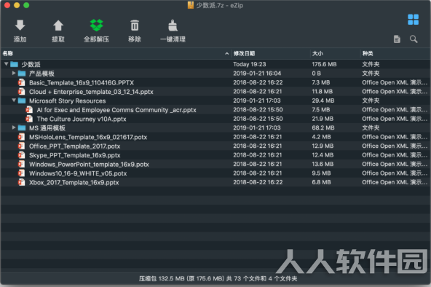The width and height of the screenshot is (431, 287).
Task: Click the Windows_PowerPoint_template file icon
Action: point(21,164)
